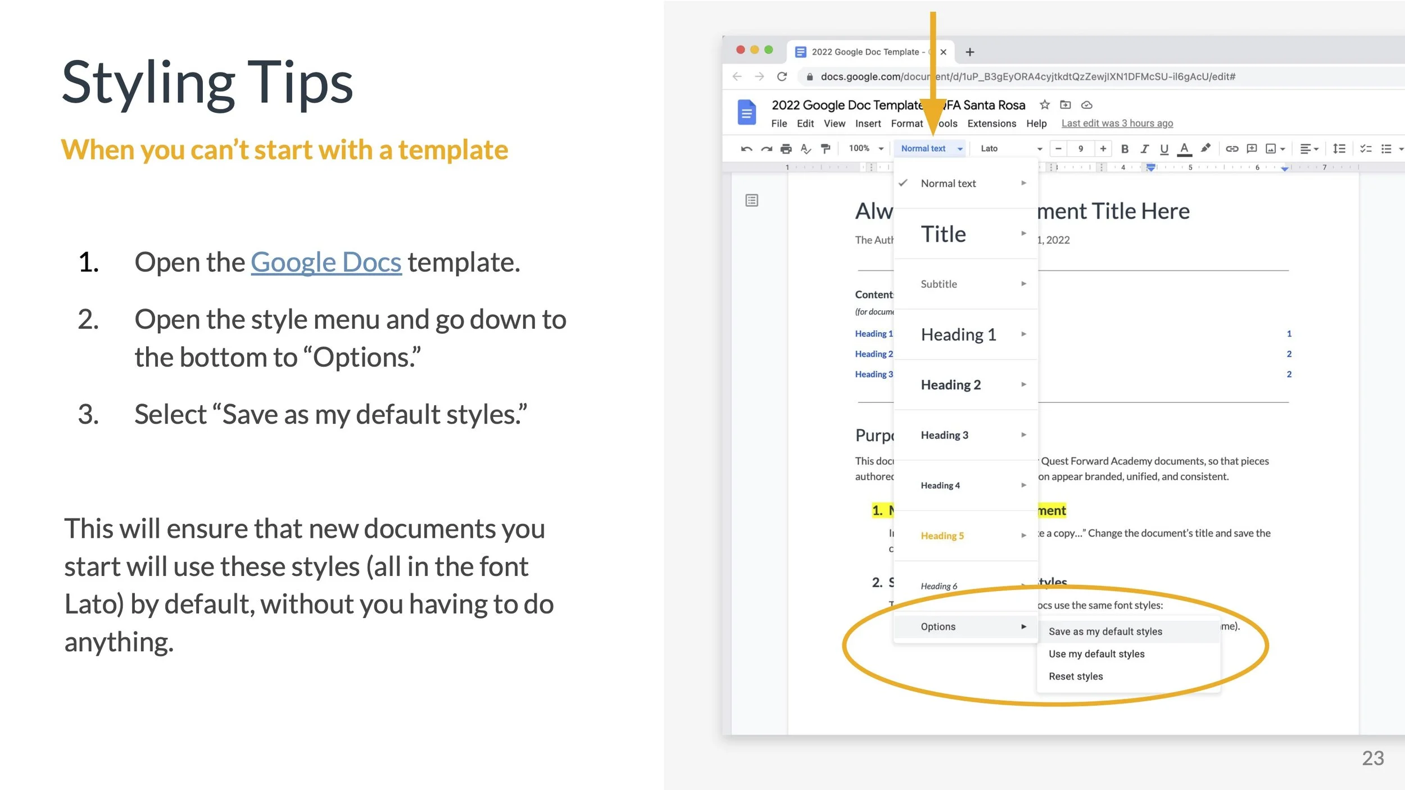The width and height of the screenshot is (1405, 790).
Task: Click the highlight color marker icon
Action: click(x=1205, y=148)
